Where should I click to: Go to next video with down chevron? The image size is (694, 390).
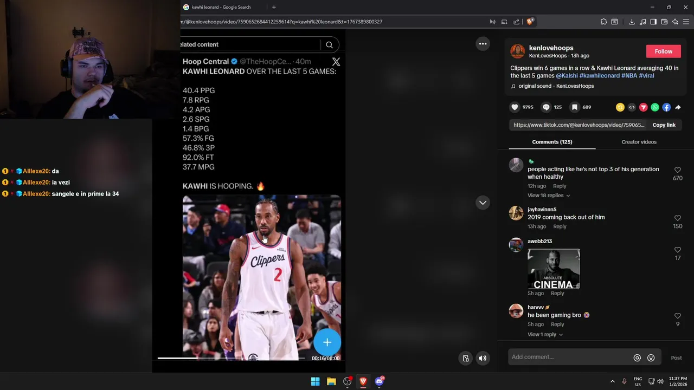(483, 203)
